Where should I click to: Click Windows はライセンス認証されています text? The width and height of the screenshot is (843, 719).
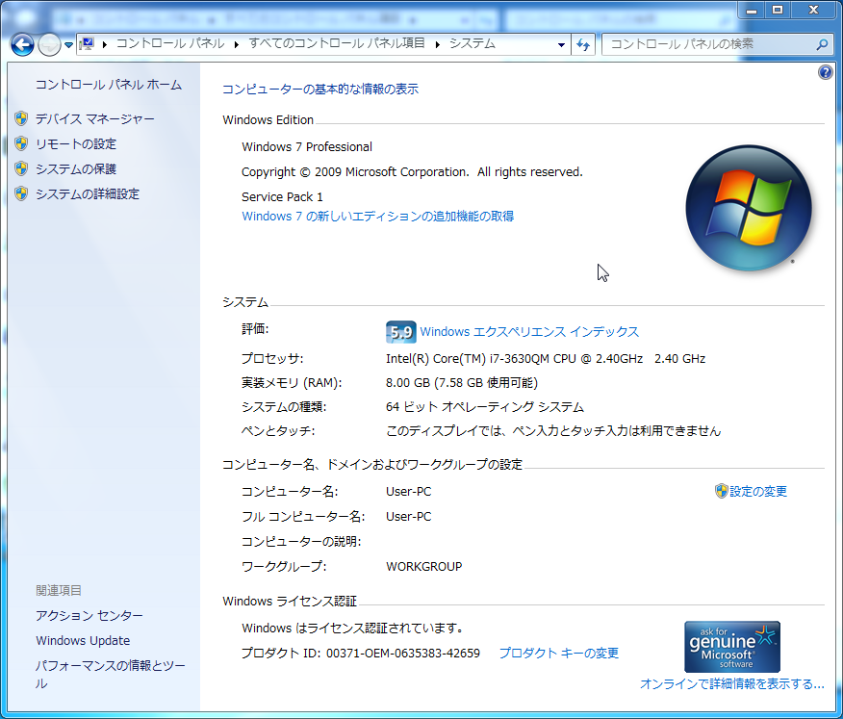pos(352,629)
